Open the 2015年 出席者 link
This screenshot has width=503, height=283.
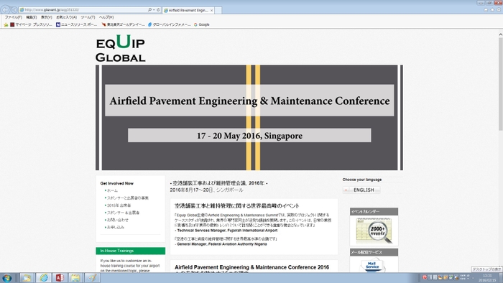point(119,205)
